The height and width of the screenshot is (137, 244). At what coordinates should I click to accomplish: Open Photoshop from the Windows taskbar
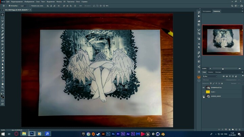point(32,134)
